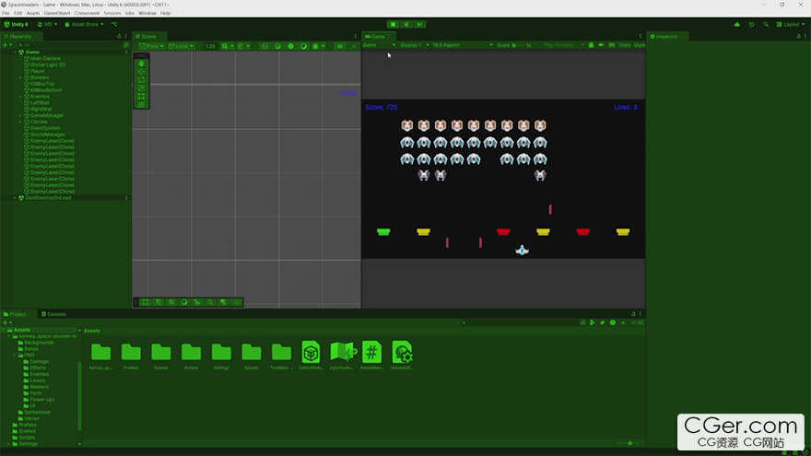Open the global search magnifier icon
This screenshot has height=456, width=811.
[x=766, y=24]
